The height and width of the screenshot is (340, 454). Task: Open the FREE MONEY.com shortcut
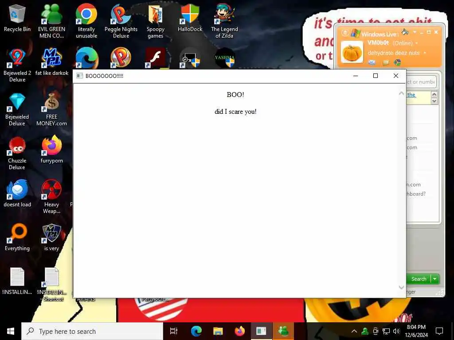point(51,109)
